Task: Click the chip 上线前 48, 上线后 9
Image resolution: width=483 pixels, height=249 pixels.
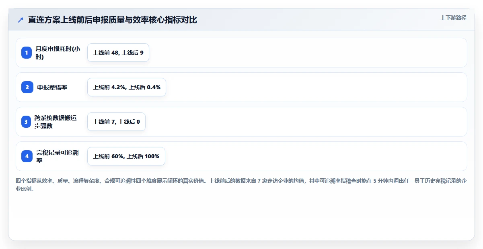Action: 118,53
